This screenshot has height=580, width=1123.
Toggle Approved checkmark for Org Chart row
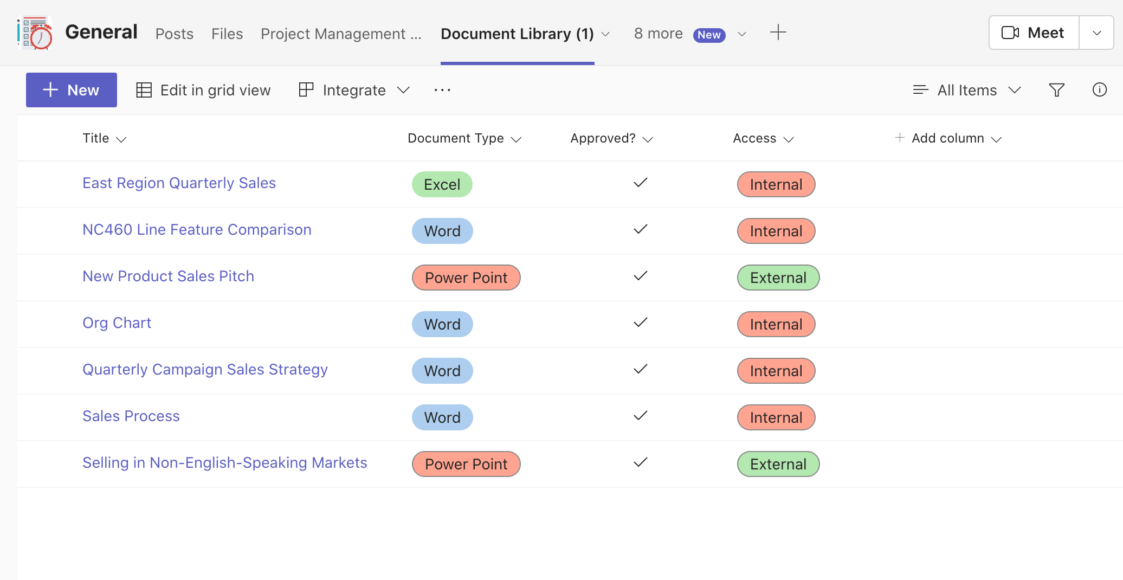click(640, 323)
